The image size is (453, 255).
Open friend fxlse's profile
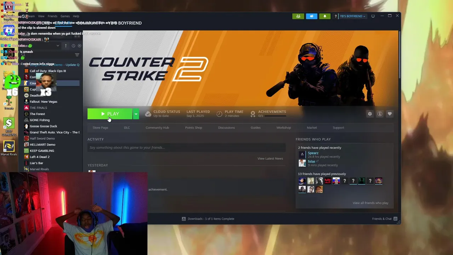pyautogui.click(x=311, y=161)
